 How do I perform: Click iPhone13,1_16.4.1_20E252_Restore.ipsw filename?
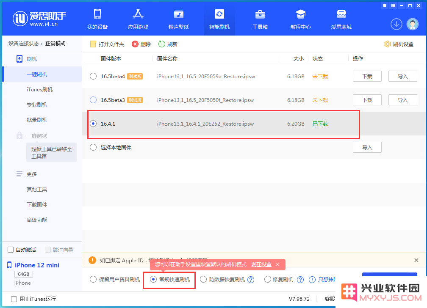[205, 124]
